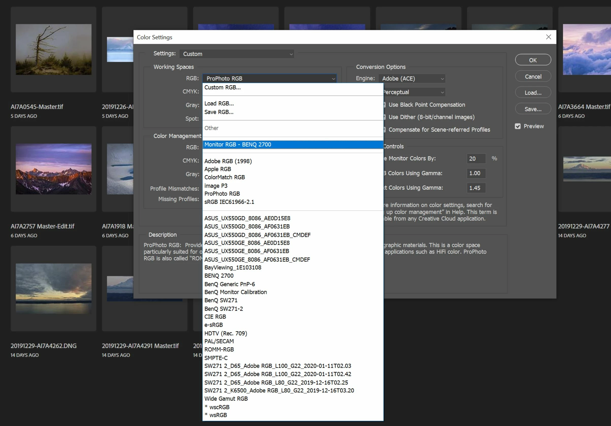Choose sRGB IEC61966-2.1 profile
611x426 pixels.
coord(229,202)
